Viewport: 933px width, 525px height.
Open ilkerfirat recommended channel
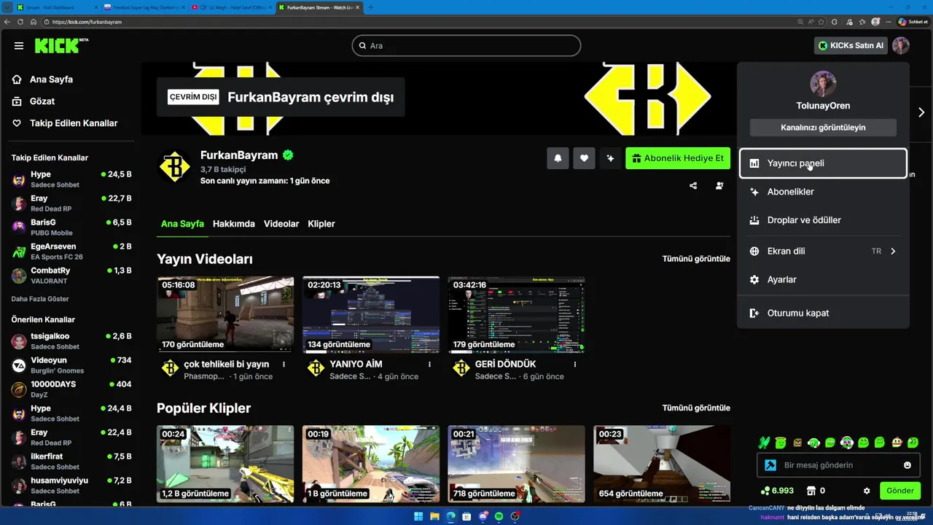coord(71,462)
